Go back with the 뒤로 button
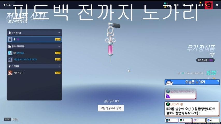The height and width of the screenshot is (124, 221). tap(7, 5)
